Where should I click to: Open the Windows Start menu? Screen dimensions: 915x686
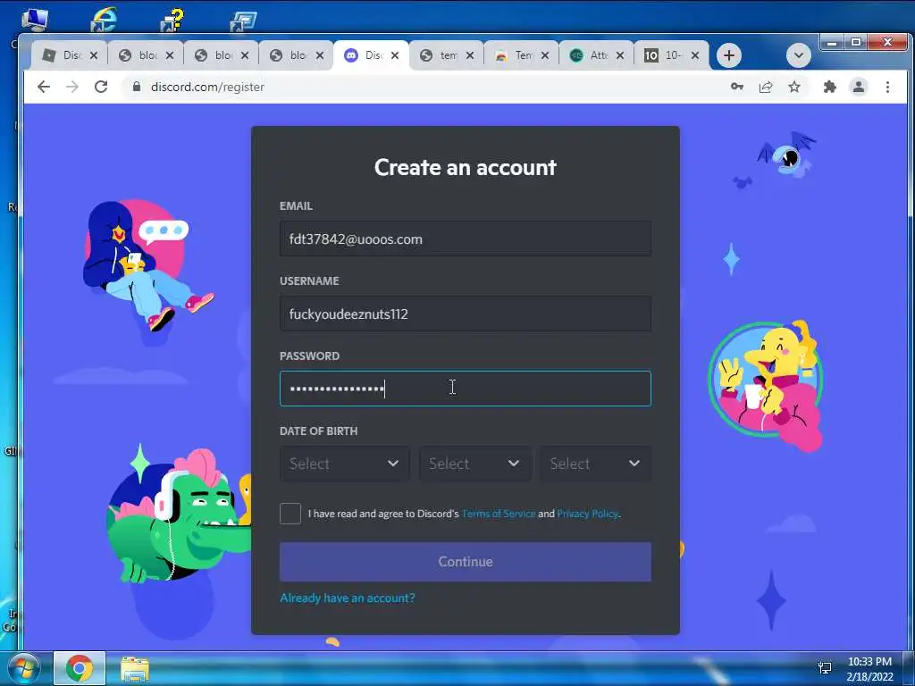pyautogui.click(x=24, y=668)
